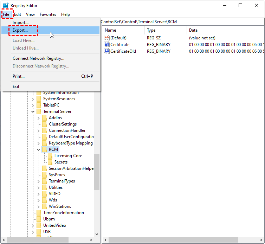Image resolution: width=265 pixels, height=244 pixels.
Task: Click the TimeZoneInformation folder icon
Action: (39, 213)
